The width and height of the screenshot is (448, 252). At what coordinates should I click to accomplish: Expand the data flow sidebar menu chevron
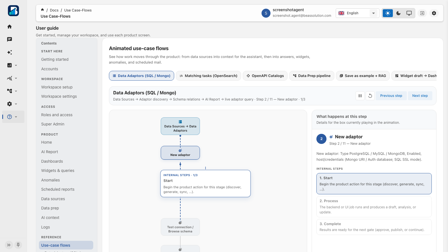pos(16,91)
